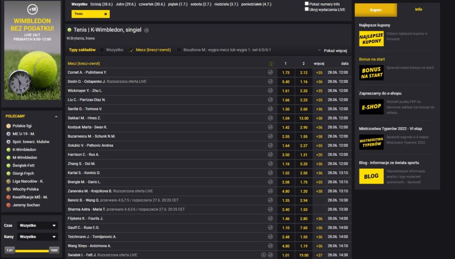
Task: Open statistics icon for Sakkari M. - Hives Z.
Action: 270,118
